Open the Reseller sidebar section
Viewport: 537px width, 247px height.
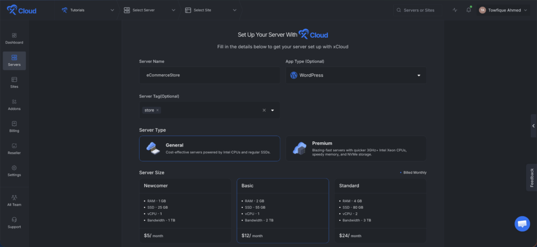point(14,149)
